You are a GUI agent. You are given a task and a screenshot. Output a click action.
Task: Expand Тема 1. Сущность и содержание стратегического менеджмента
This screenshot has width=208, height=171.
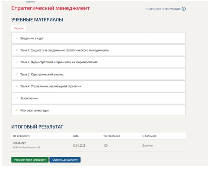(98, 50)
